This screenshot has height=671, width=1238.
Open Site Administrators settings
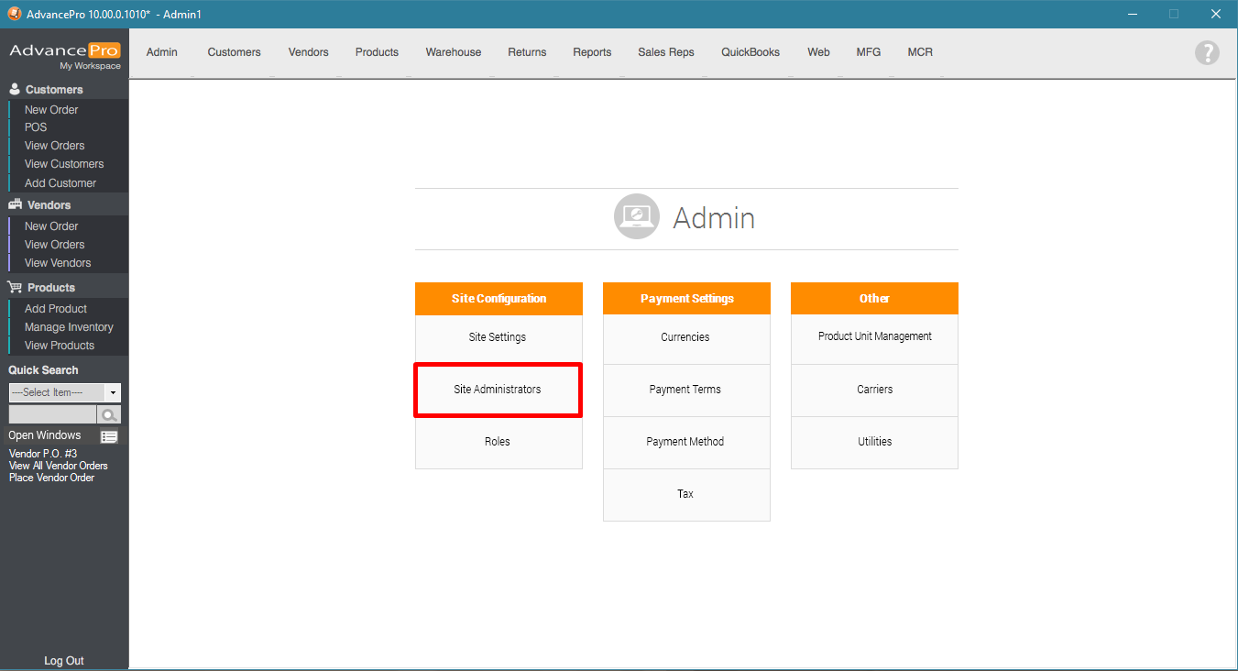click(498, 390)
